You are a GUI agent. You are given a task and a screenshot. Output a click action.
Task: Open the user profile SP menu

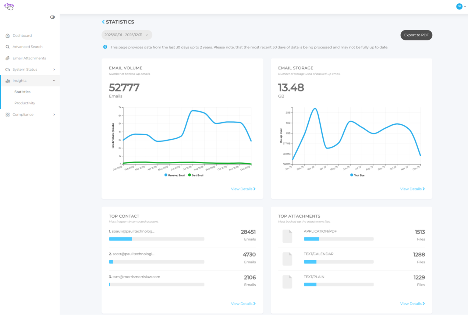[461, 6]
